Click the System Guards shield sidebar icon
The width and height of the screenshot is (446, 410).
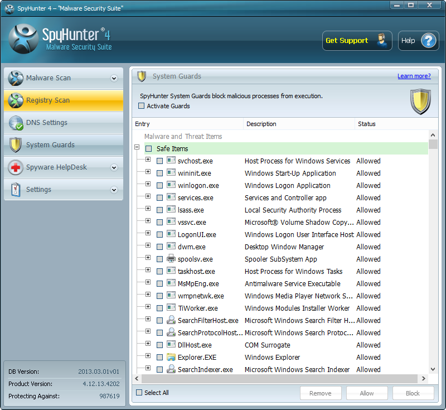[16, 145]
